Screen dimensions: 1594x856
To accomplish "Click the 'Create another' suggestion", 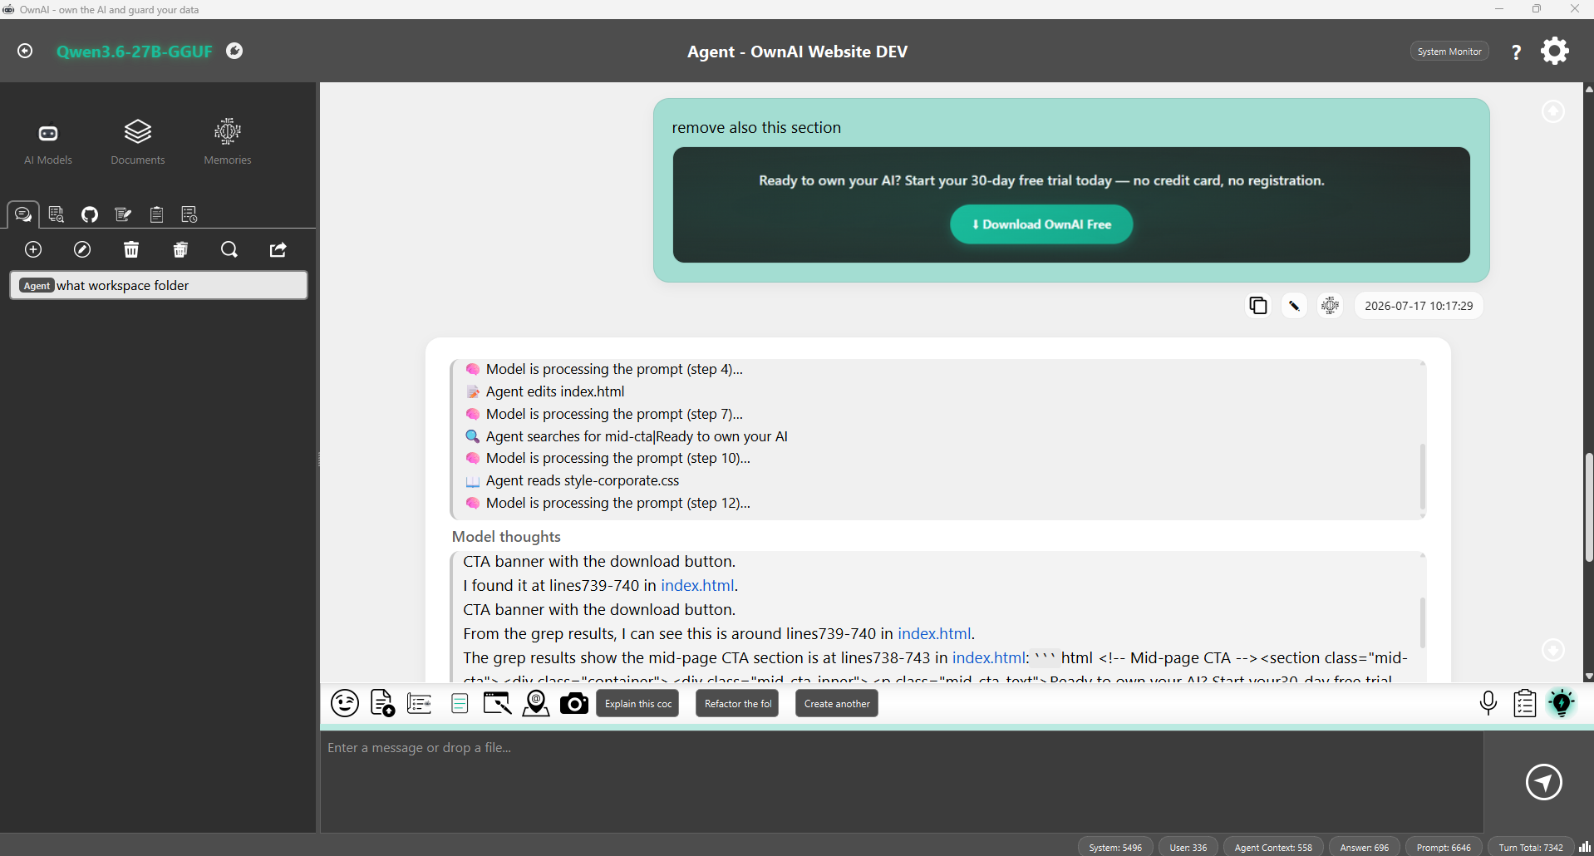I will [x=837, y=704].
